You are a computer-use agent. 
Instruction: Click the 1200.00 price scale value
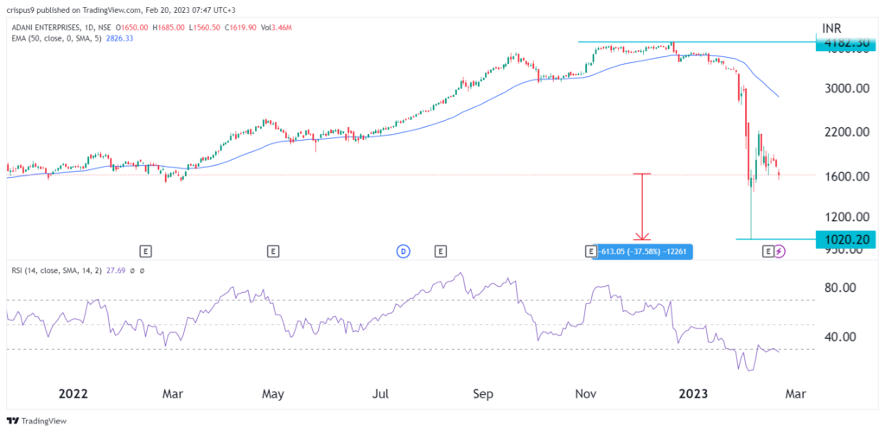845,217
